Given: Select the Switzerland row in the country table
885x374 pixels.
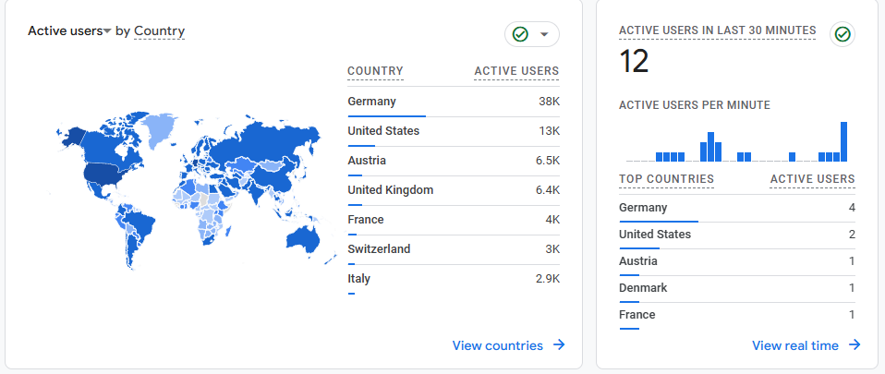Looking at the screenshot, I should 453,249.
